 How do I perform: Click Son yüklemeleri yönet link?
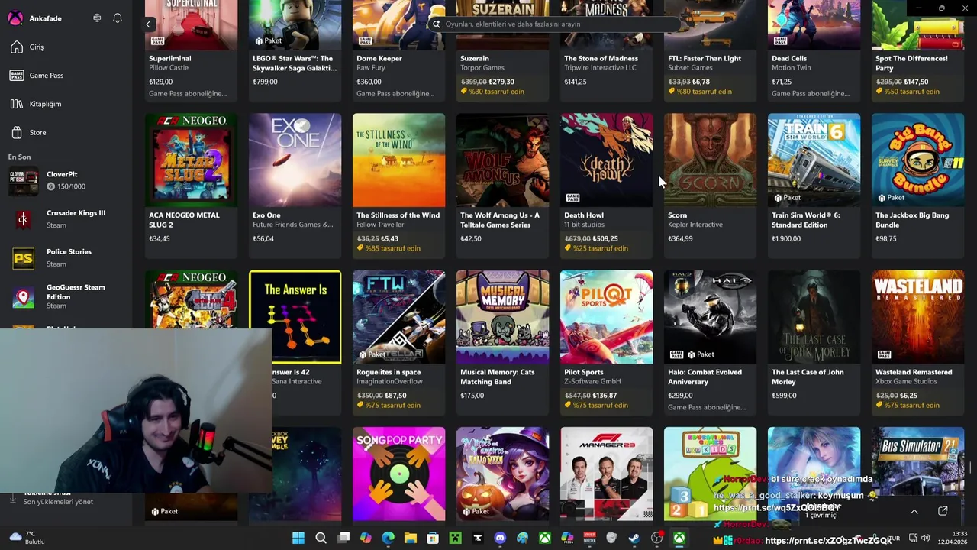point(58,502)
